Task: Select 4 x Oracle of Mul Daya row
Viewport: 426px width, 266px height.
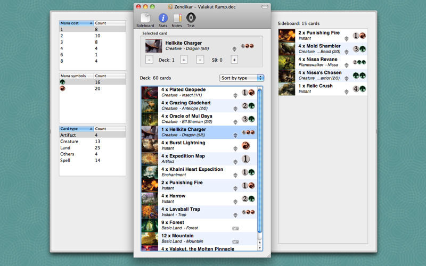Action: click(199, 119)
